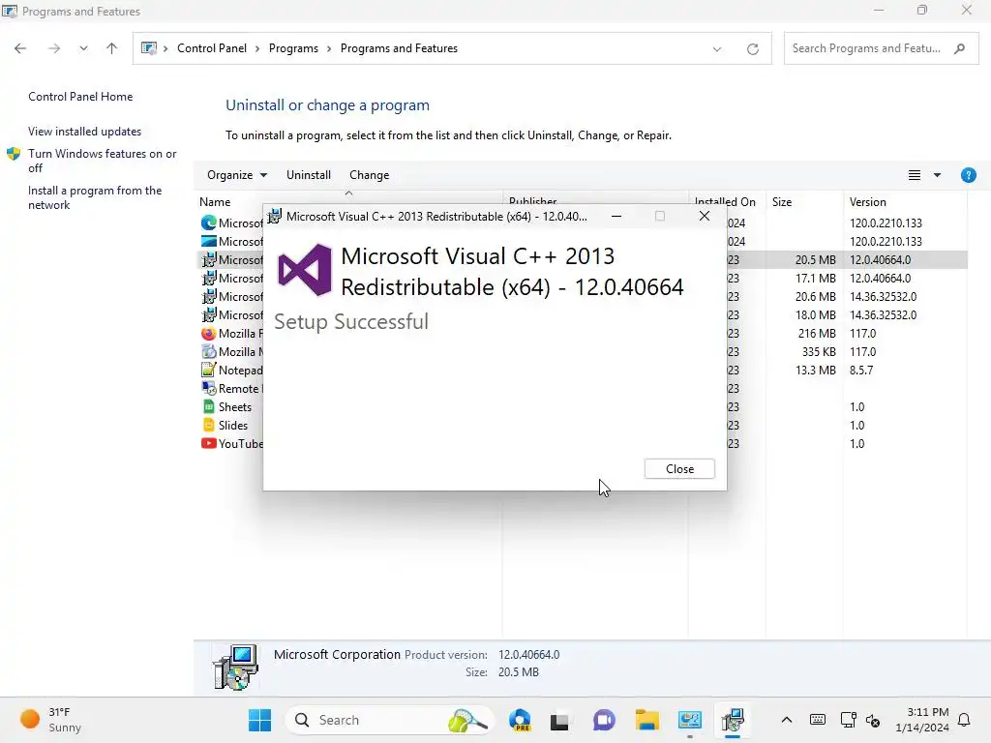The height and width of the screenshot is (743, 991).
Task: Open the Windows Start menu
Action: pyautogui.click(x=259, y=720)
